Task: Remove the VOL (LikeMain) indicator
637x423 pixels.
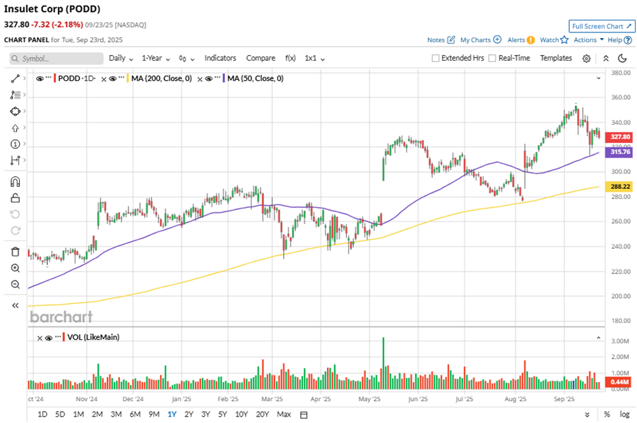Action: click(x=40, y=338)
